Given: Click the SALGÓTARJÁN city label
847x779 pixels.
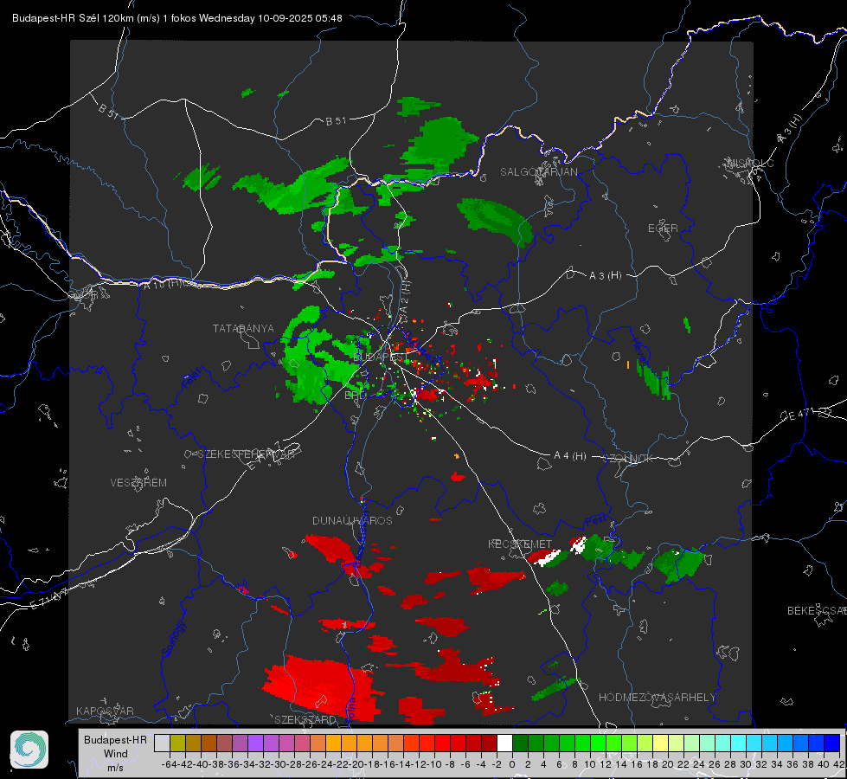Looking at the screenshot, I should (538, 172).
